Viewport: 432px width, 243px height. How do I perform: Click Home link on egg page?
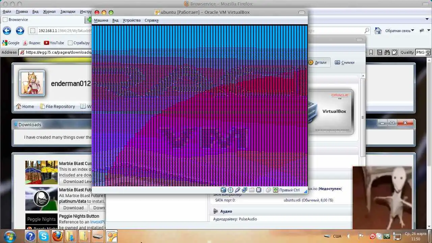(x=25, y=106)
